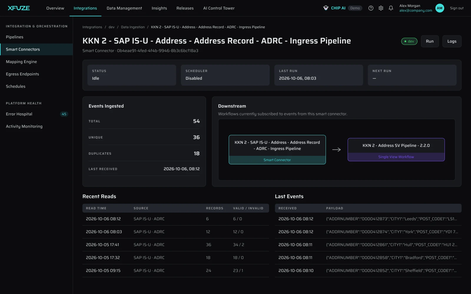Open the Overview tab
The height and width of the screenshot is (294, 471).
(x=55, y=8)
